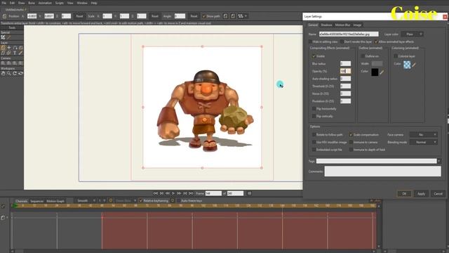449x253 pixels.
Task: Select the Zoom Camera tool
Action: (x=9, y=63)
